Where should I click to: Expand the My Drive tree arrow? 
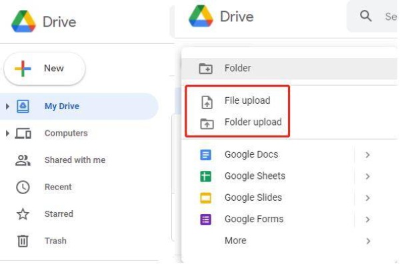coord(7,106)
